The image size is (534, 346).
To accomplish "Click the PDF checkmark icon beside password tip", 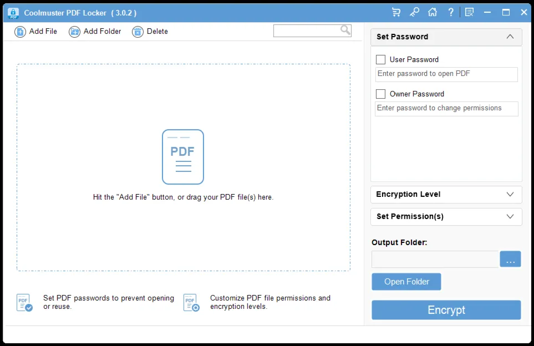I will click(24, 302).
